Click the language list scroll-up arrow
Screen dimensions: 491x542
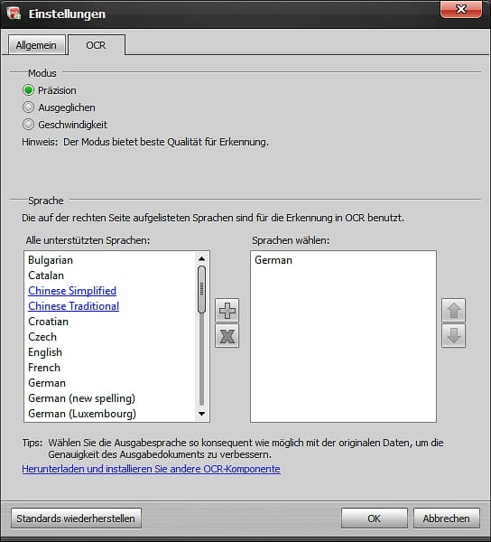point(201,258)
